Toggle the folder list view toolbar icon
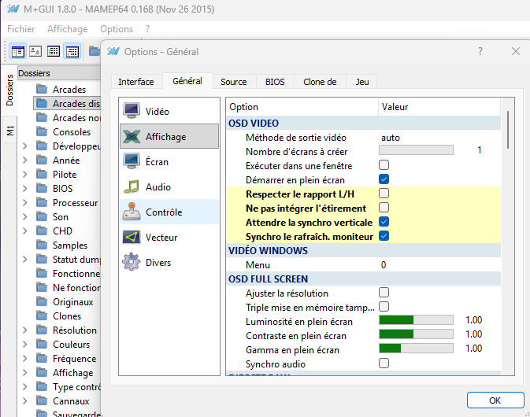 (x=18, y=51)
